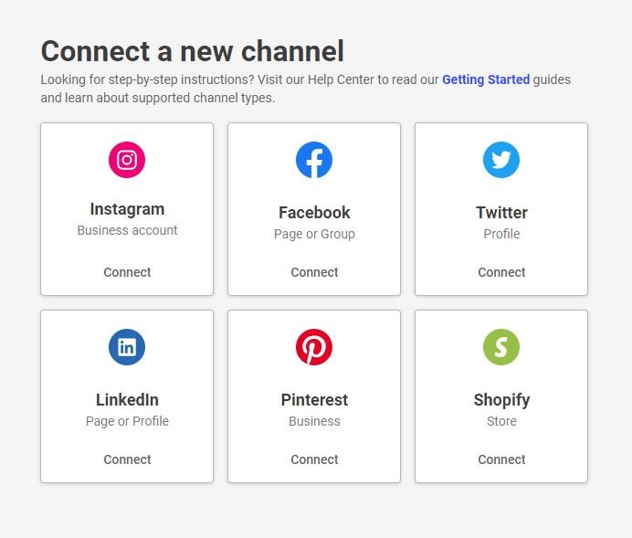Screen dimensions: 632x538
Task: Select the Shopify card title
Action: (x=501, y=400)
